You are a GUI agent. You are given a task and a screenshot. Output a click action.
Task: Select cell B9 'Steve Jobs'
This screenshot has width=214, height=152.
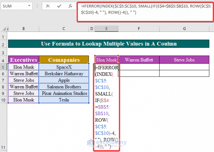tap(24, 93)
